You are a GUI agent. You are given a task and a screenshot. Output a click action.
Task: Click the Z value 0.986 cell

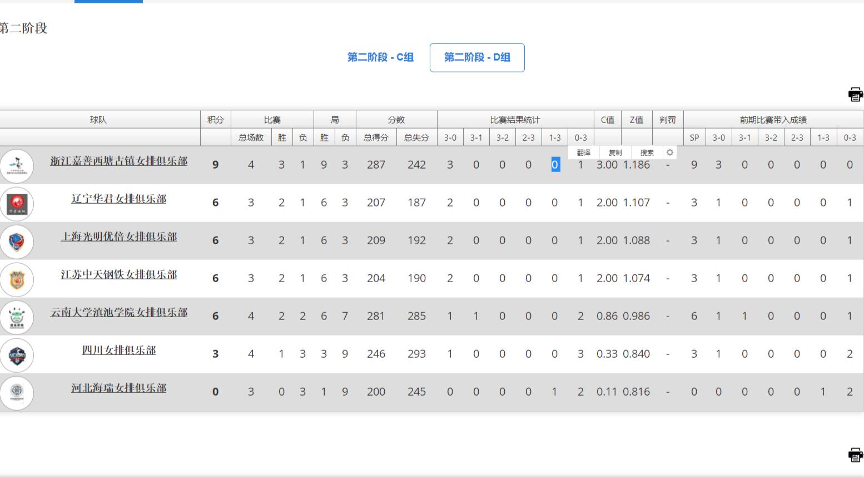pos(637,316)
